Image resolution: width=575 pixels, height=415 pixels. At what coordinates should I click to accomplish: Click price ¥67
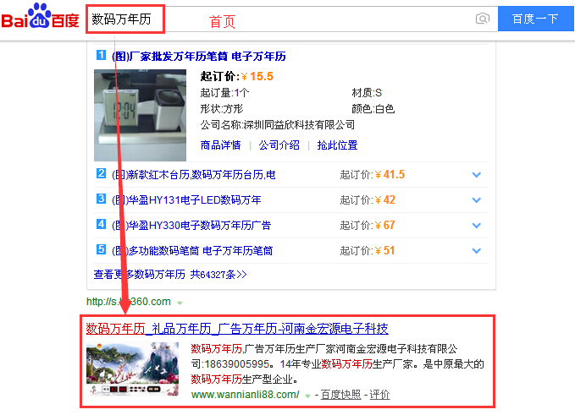tap(385, 225)
